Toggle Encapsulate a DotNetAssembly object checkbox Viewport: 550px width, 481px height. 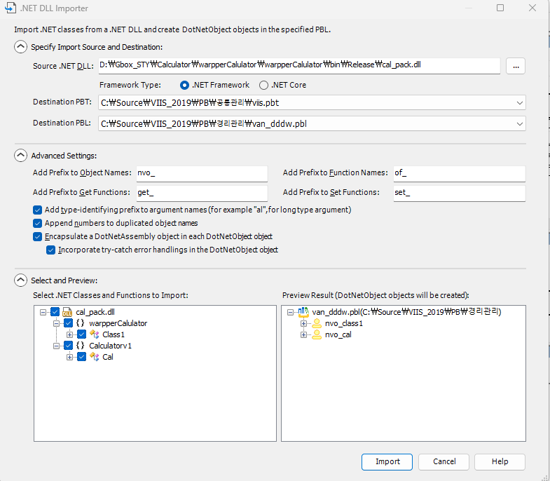click(x=38, y=236)
